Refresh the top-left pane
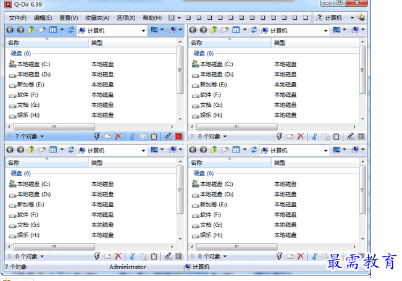The height and width of the screenshot is (281, 402). (x=71, y=30)
